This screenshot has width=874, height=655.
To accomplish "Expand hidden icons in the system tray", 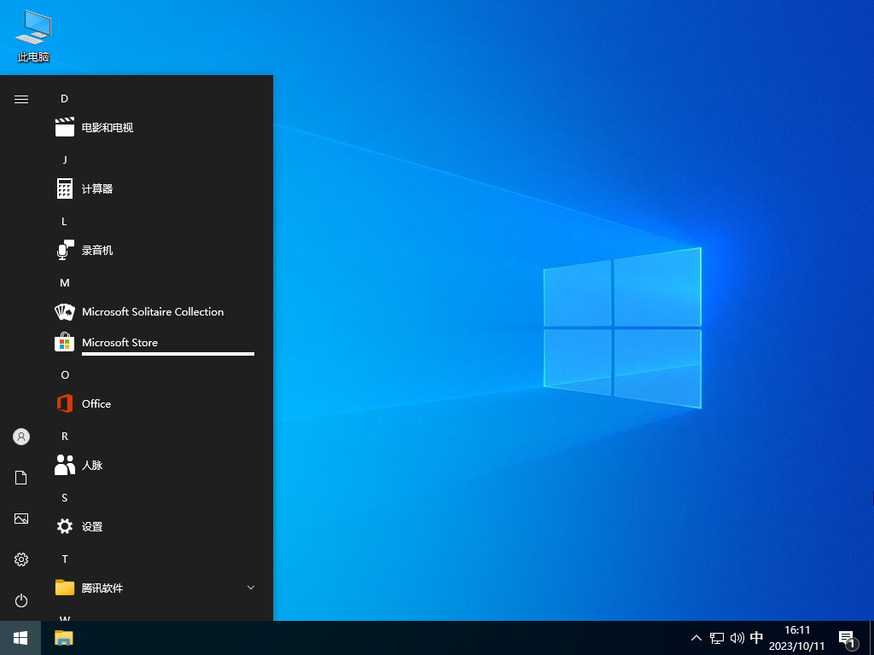I will click(x=696, y=637).
